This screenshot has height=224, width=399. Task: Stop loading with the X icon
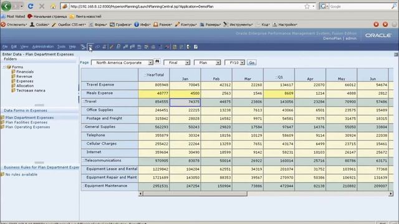pyautogui.click(x=42, y=6)
